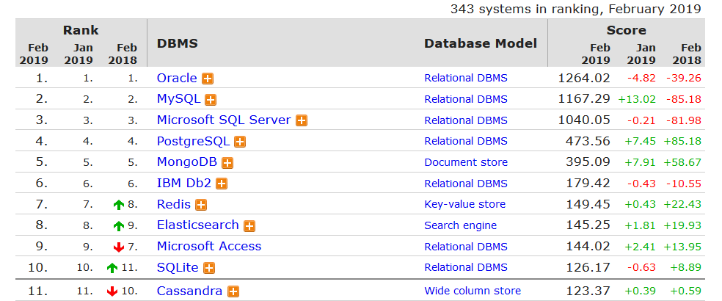Viewport: 722px width, 301px height.
Task: Follow the Search engine link
Action: pos(461,226)
